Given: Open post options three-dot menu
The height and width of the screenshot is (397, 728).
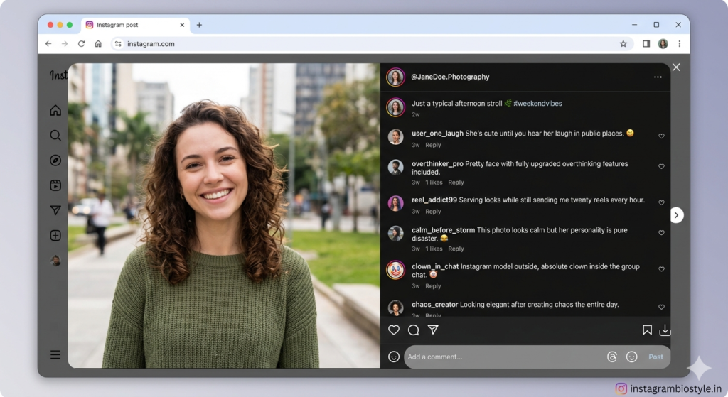Looking at the screenshot, I should click(658, 77).
